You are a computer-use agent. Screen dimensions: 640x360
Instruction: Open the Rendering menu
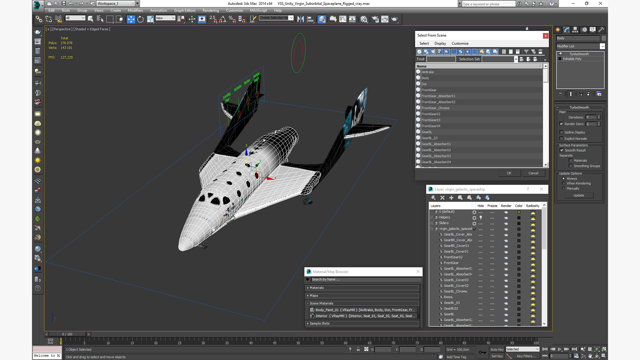211,10
